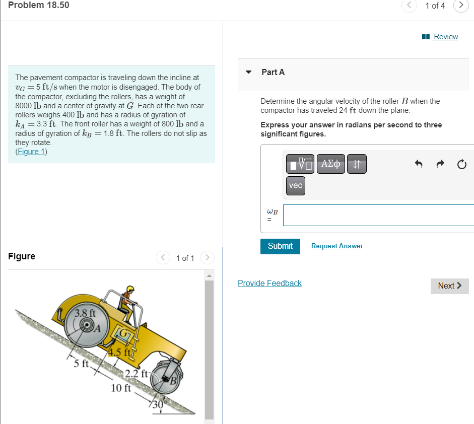Click the figure scrollbar up arrow
474x424 pixels.
[209, 275]
